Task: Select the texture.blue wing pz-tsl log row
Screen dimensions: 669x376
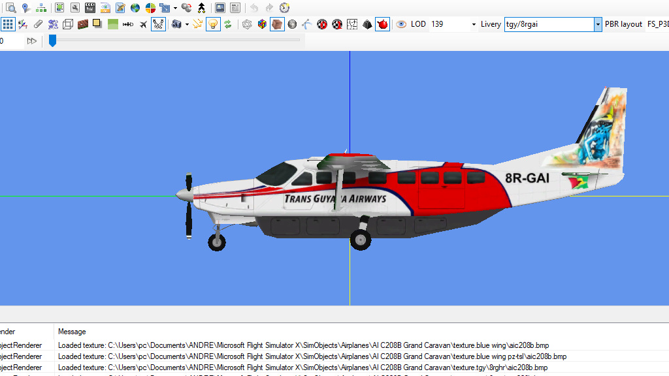Action: click(x=334, y=356)
